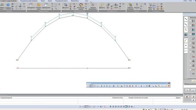Uncheck the last checked flag checkbox
The height and width of the screenshot is (110, 196).
point(190,74)
